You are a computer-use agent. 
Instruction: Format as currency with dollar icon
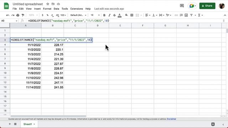coord(42,15)
